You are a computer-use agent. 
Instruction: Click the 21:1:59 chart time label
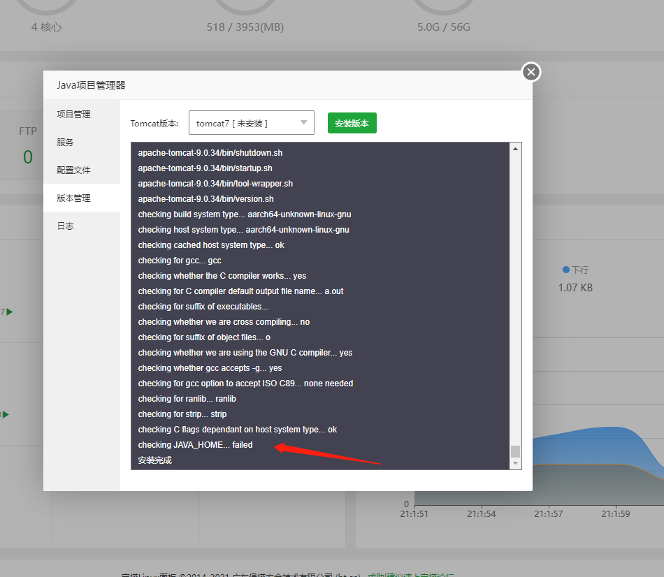click(616, 514)
